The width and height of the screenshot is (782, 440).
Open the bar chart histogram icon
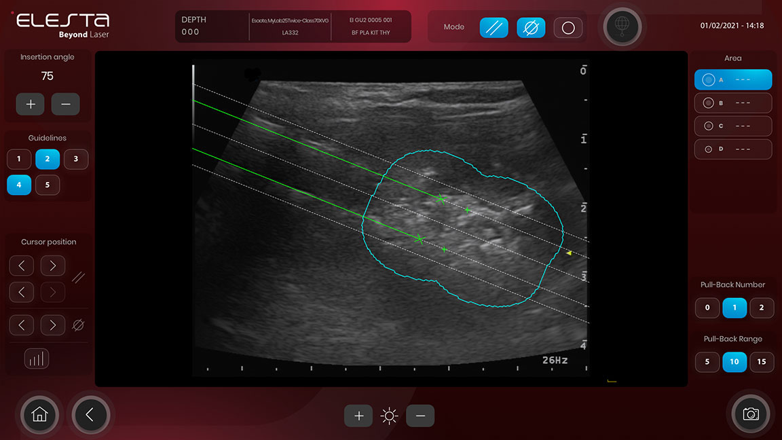click(37, 359)
